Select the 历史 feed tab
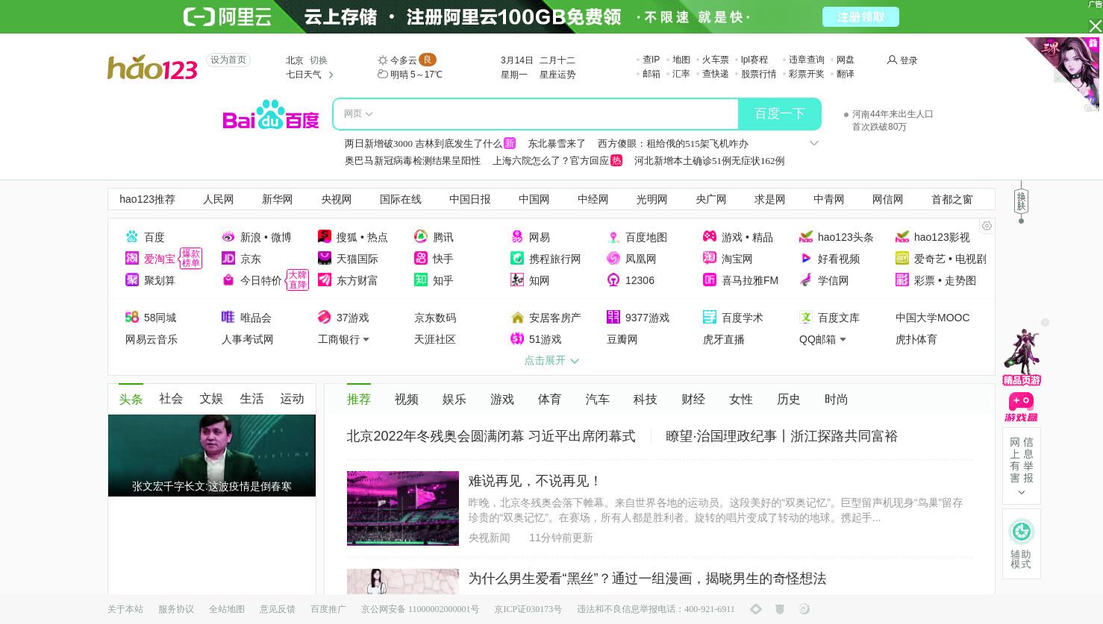This screenshot has height=624, width=1103. coord(789,400)
